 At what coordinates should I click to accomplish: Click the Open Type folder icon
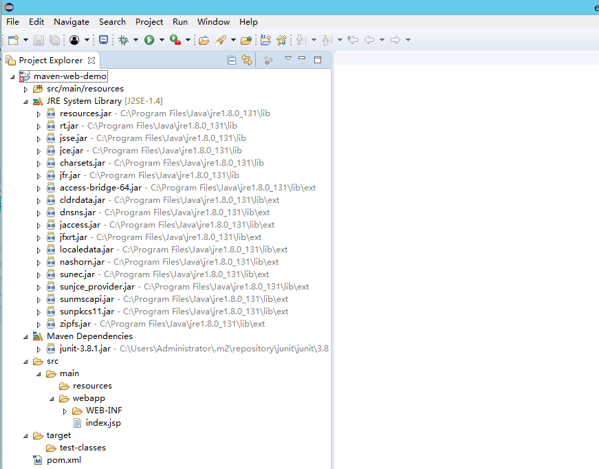click(204, 40)
